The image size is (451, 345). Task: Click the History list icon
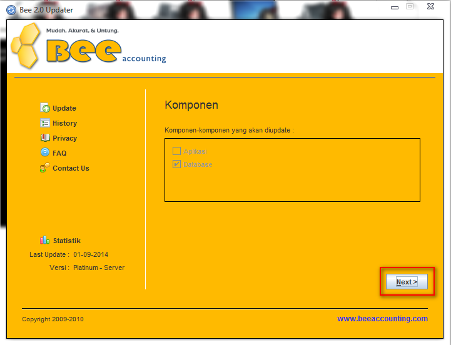[45, 123]
